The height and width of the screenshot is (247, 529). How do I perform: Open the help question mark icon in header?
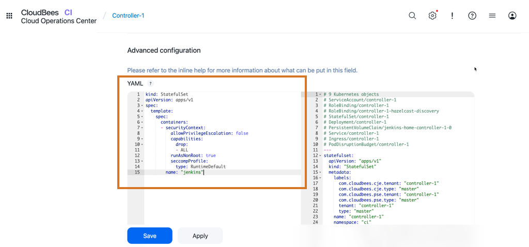click(472, 16)
